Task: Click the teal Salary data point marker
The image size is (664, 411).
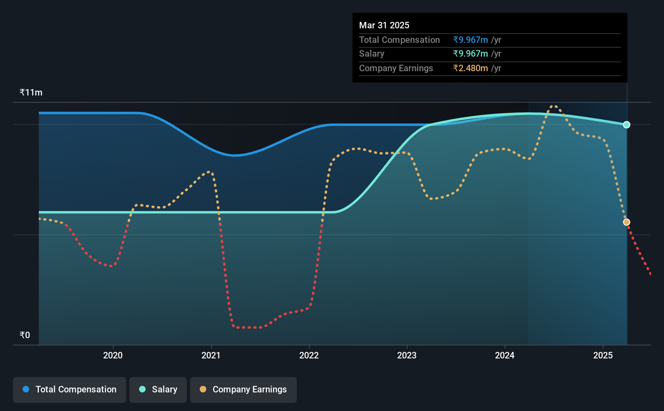Action: pyautogui.click(x=626, y=125)
